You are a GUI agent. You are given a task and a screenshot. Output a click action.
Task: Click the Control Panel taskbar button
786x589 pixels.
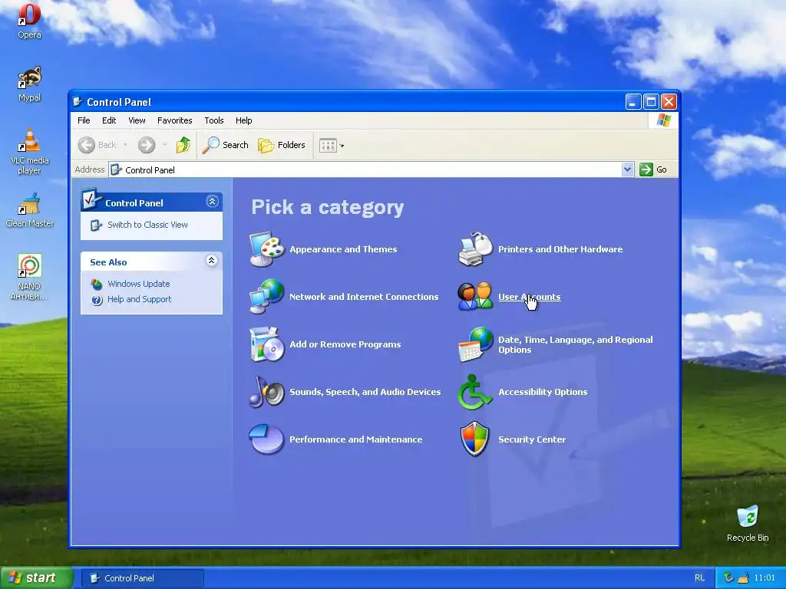pos(142,578)
